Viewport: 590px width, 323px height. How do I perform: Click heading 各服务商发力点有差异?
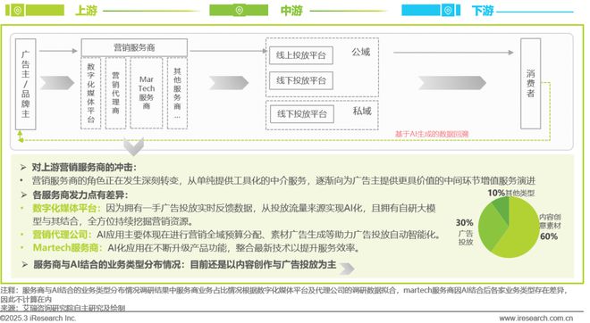coord(80,195)
